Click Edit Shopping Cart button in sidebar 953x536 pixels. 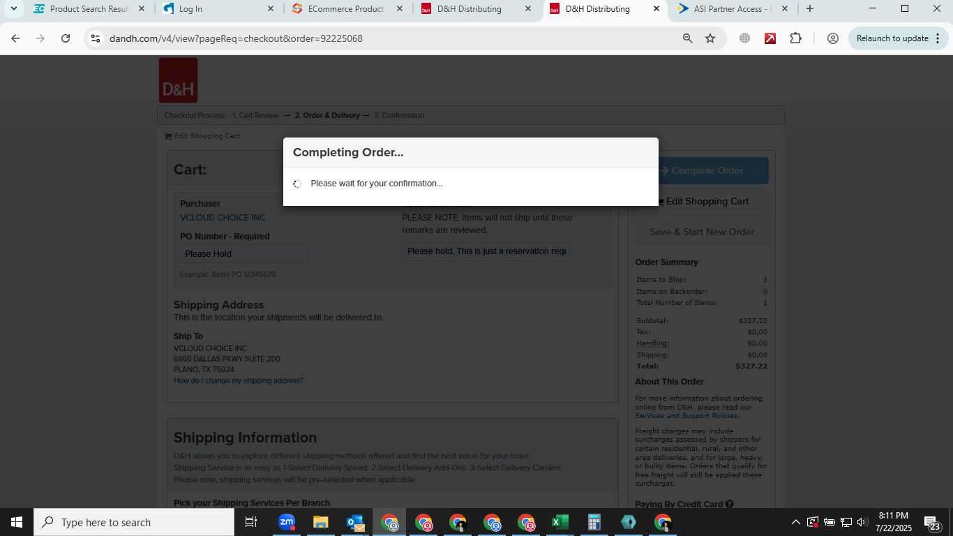point(701,201)
